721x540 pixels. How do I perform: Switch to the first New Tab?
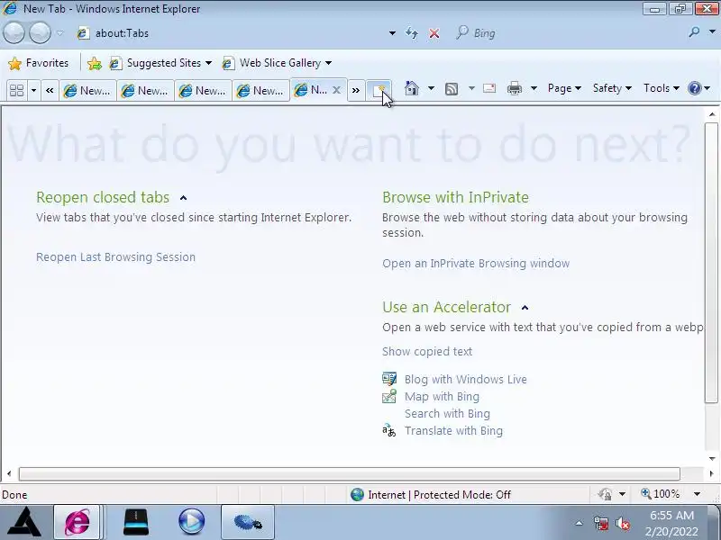[x=87, y=91]
